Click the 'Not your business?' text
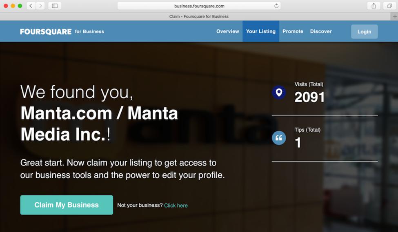 click(x=140, y=205)
